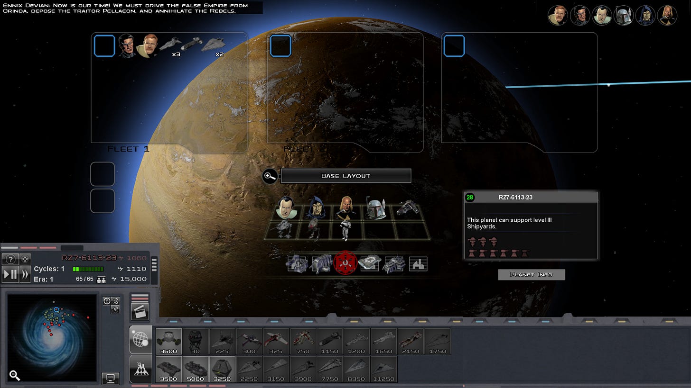The image size is (691, 388).
Task: Click Fleet 1's empty blue slot
Action: 104,46
